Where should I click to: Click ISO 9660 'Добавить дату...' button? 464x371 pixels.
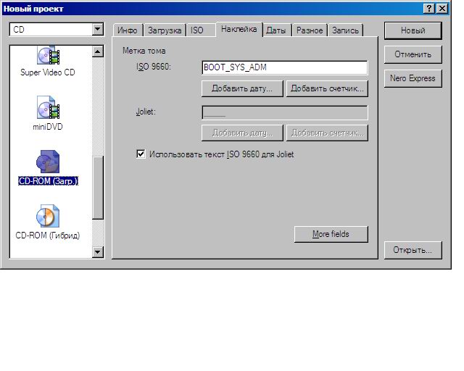(x=241, y=89)
